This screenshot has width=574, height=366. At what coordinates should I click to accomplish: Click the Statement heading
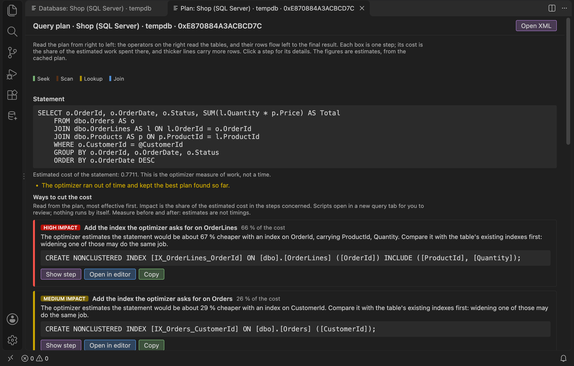tap(49, 99)
